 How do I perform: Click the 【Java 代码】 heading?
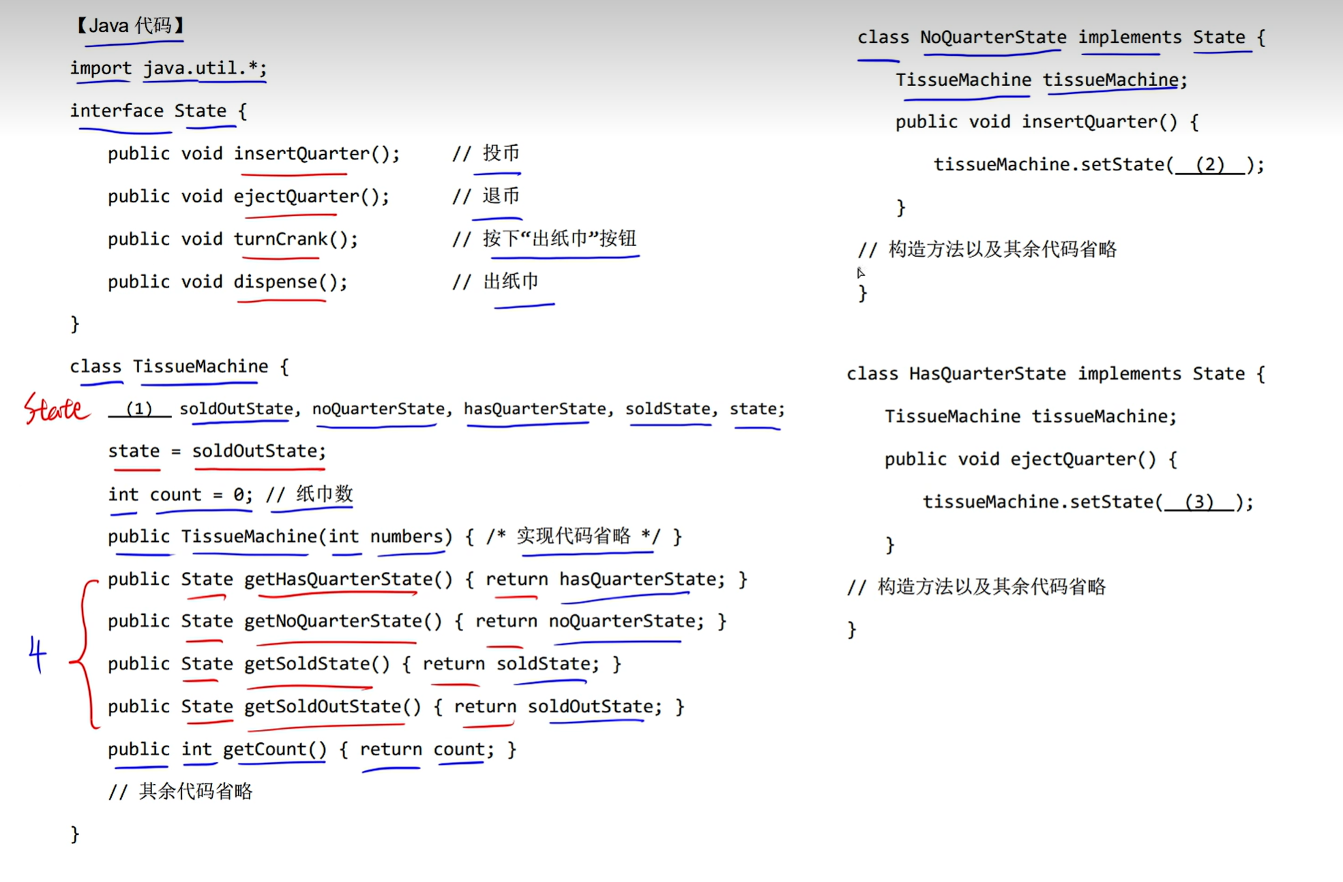pyautogui.click(x=130, y=26)
